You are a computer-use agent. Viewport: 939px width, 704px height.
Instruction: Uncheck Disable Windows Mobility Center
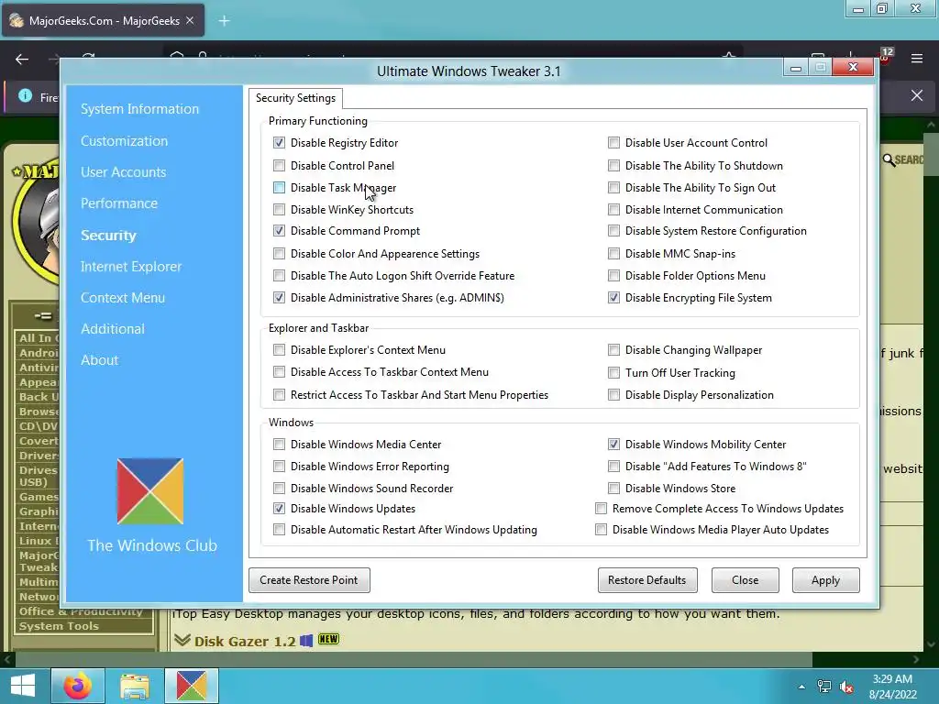coord(613,445)
